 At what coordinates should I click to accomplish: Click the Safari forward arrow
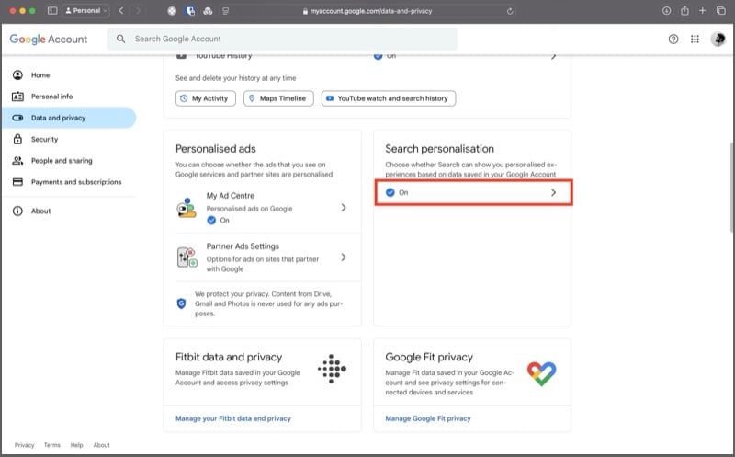(138, 10)
